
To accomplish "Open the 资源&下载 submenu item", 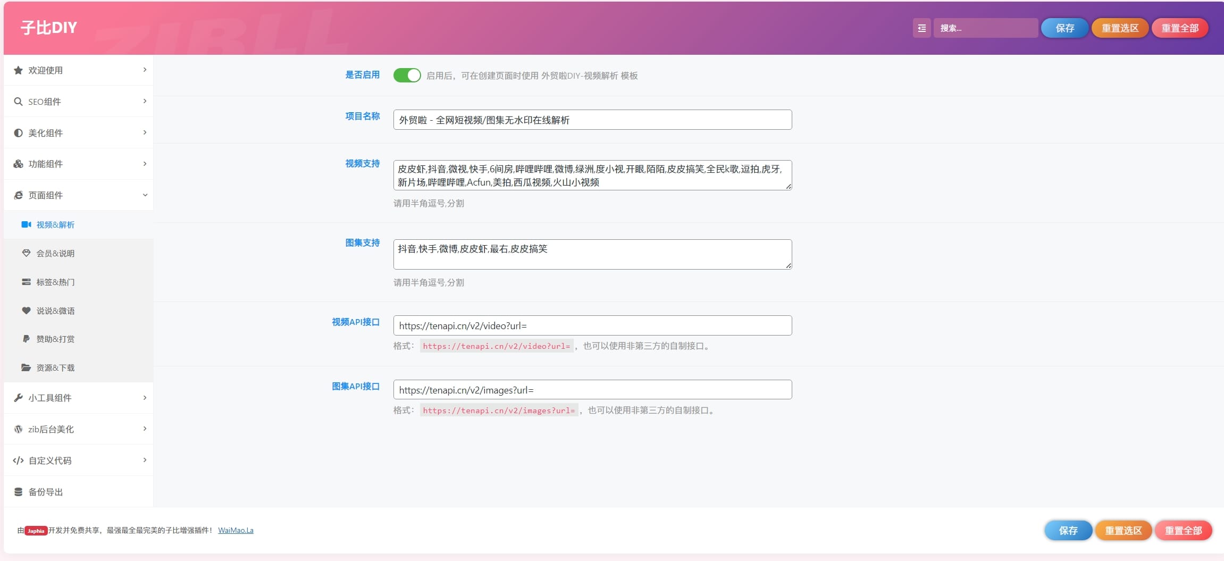I will point(79,367).
